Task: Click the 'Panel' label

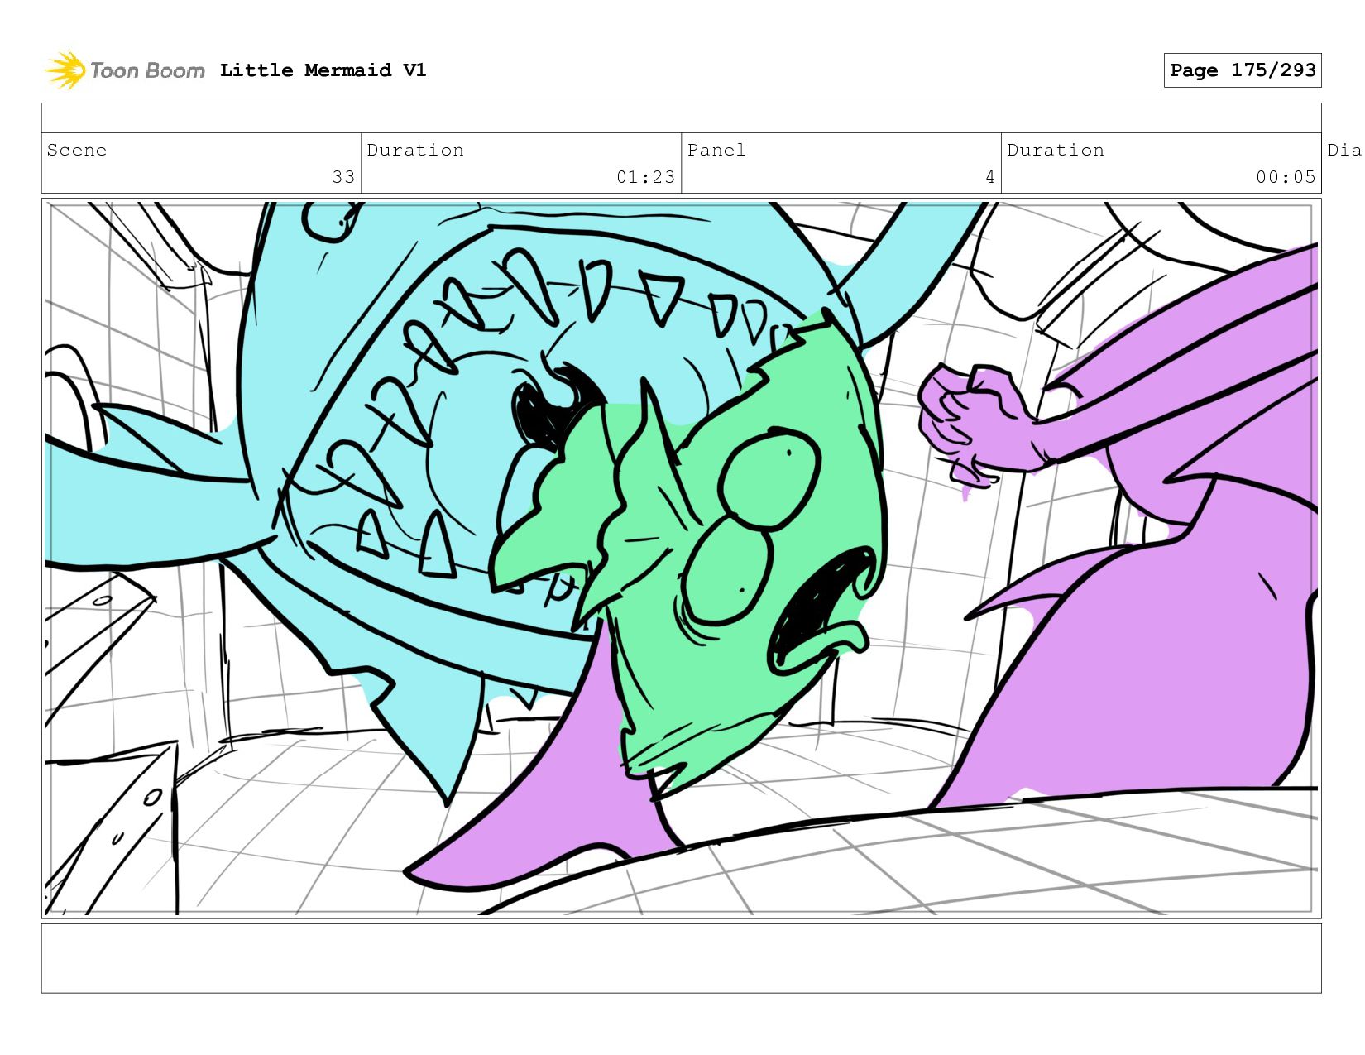Action: pos(716,150)
